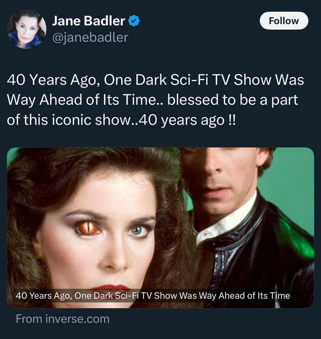Open Jane Badler's profile avatar
This screenshot has height=339, width=321.
click(x=26, y=29)
